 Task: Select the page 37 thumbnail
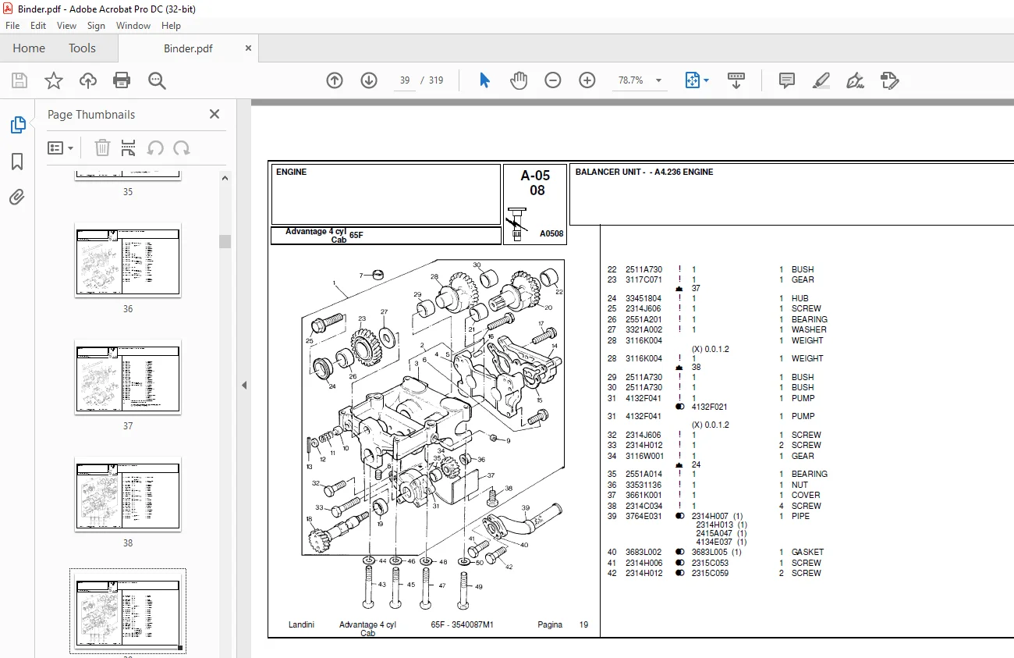point(128,377)
